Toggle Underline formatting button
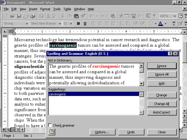 pos(85,23)
